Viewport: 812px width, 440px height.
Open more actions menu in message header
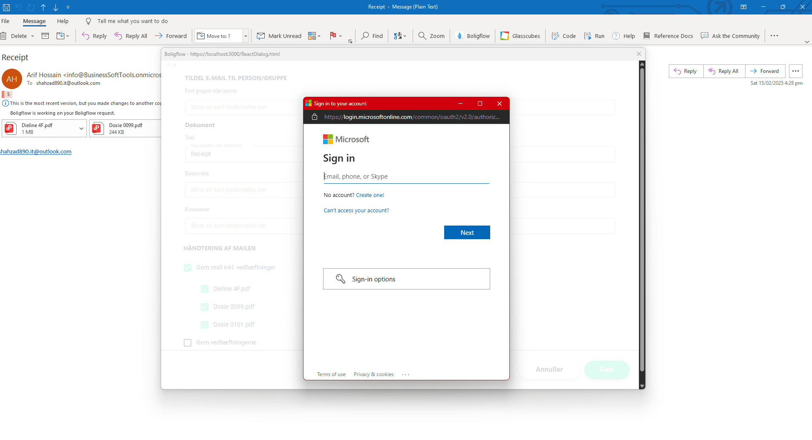pos(796,71)
